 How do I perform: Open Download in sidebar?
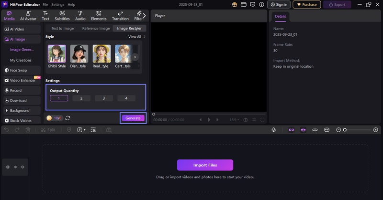point(22,100)
